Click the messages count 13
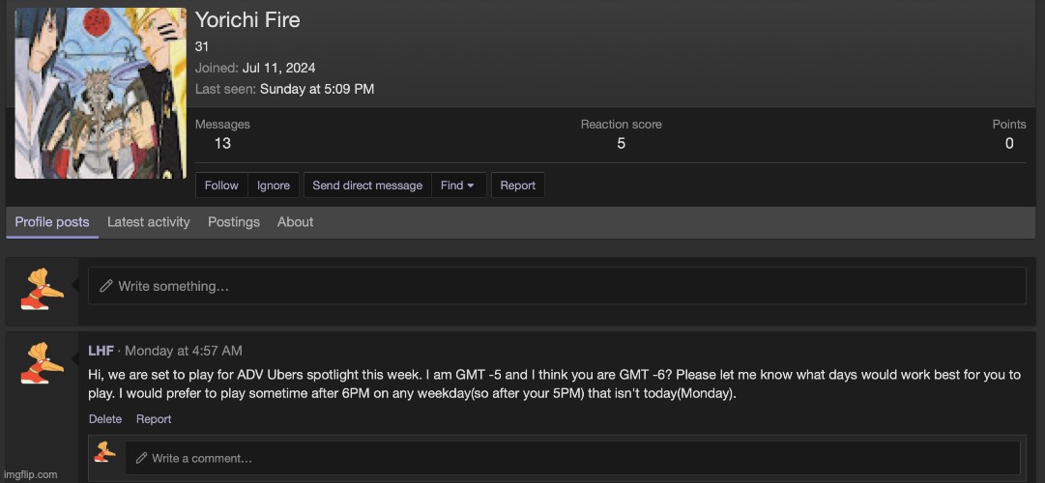 [222, 143]
